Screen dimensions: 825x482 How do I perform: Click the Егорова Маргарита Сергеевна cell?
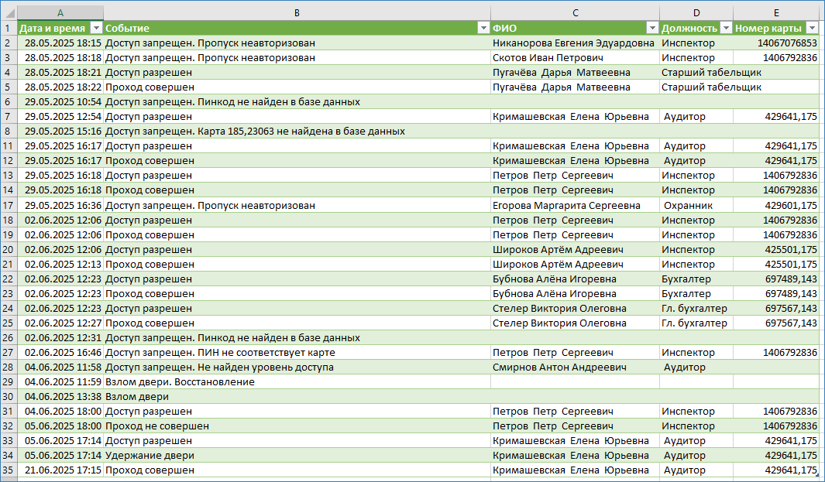pyautogui.click(x=573, y=206)
